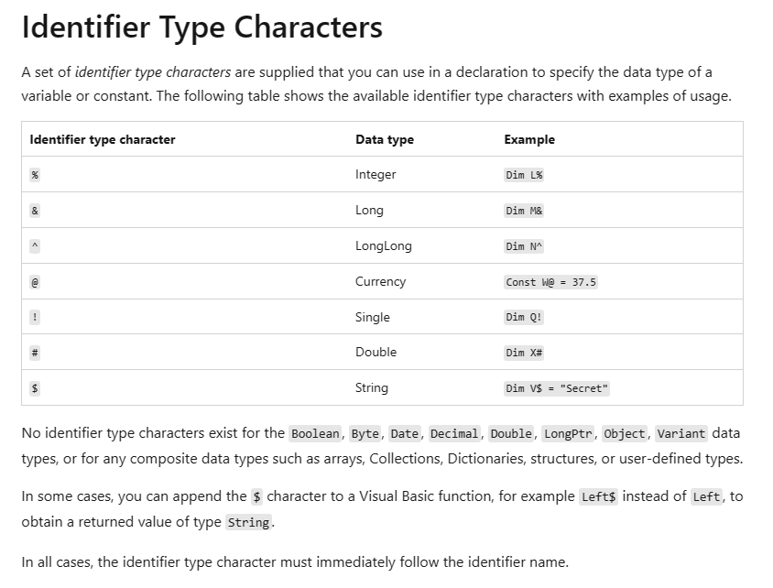773x588 pixels.
Task: Click the 'Left$' inline code example
Action: (x=598, y=496)
